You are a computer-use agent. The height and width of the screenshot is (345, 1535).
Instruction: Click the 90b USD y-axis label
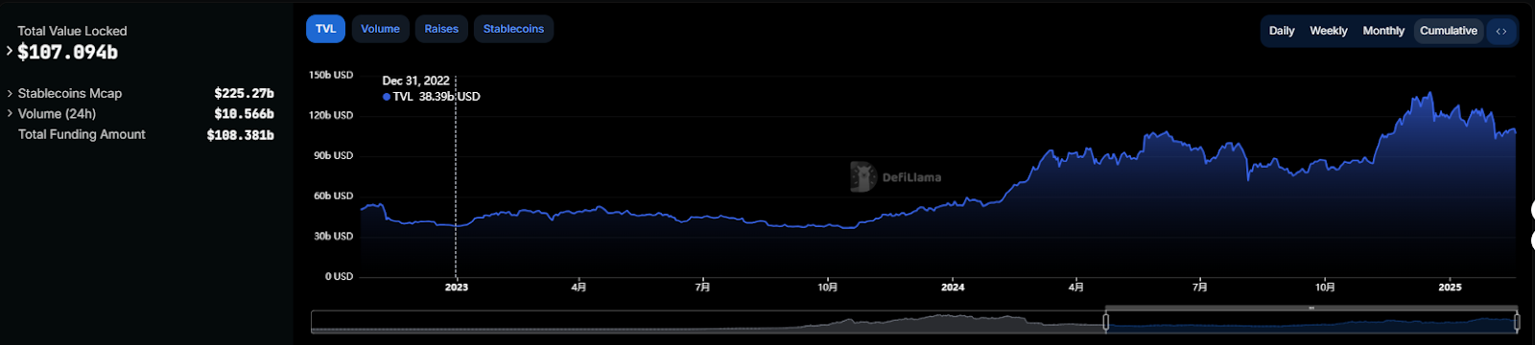coord(333,155)
